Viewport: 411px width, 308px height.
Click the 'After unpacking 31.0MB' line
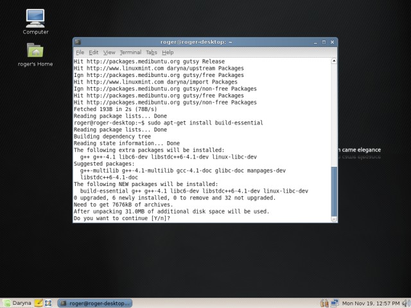171,211
